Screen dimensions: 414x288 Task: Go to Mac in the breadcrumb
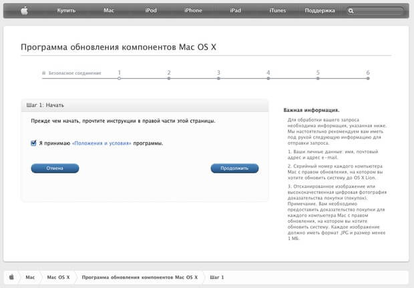[30, 277]
